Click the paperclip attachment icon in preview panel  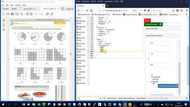[153, 84]
